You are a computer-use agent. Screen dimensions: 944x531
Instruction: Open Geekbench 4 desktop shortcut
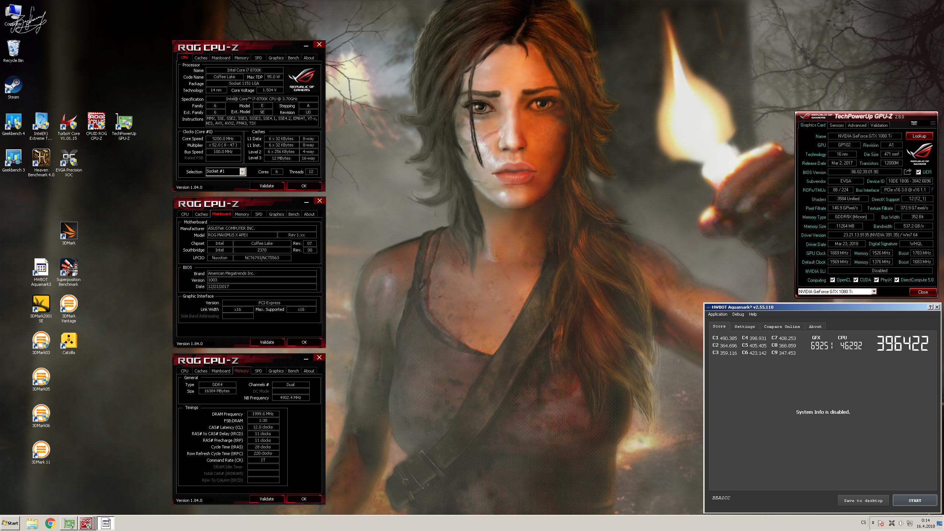pos(13,124)
